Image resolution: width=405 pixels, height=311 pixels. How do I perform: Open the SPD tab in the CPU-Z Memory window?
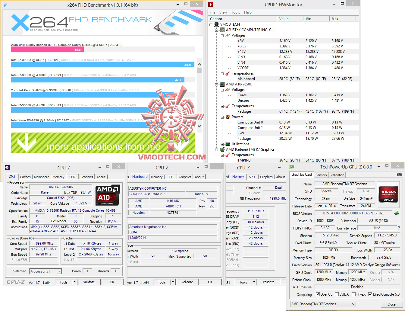[x=252, y=177]
